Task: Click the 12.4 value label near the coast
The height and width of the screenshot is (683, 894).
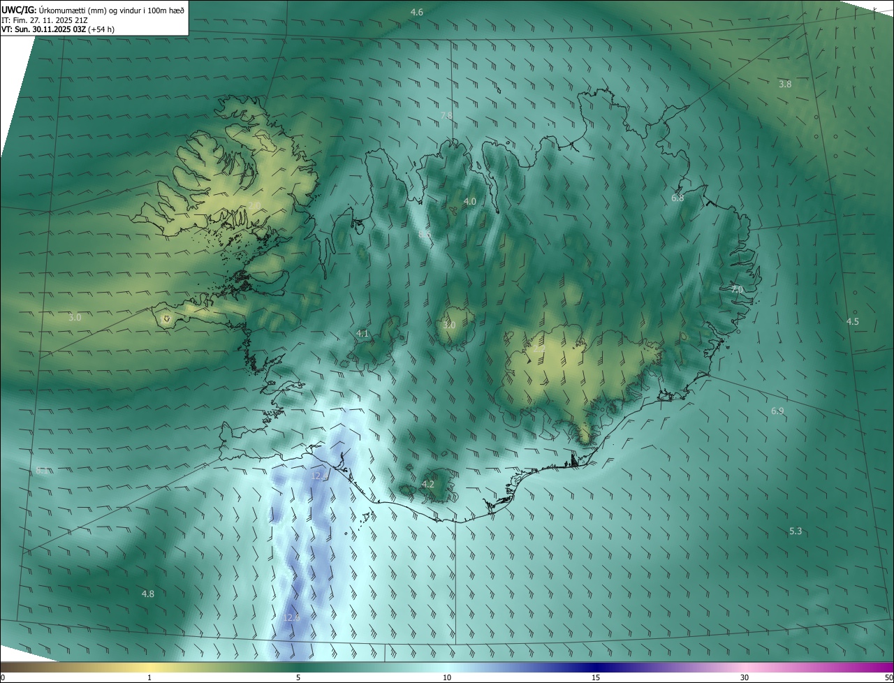Action: [320, 476]
